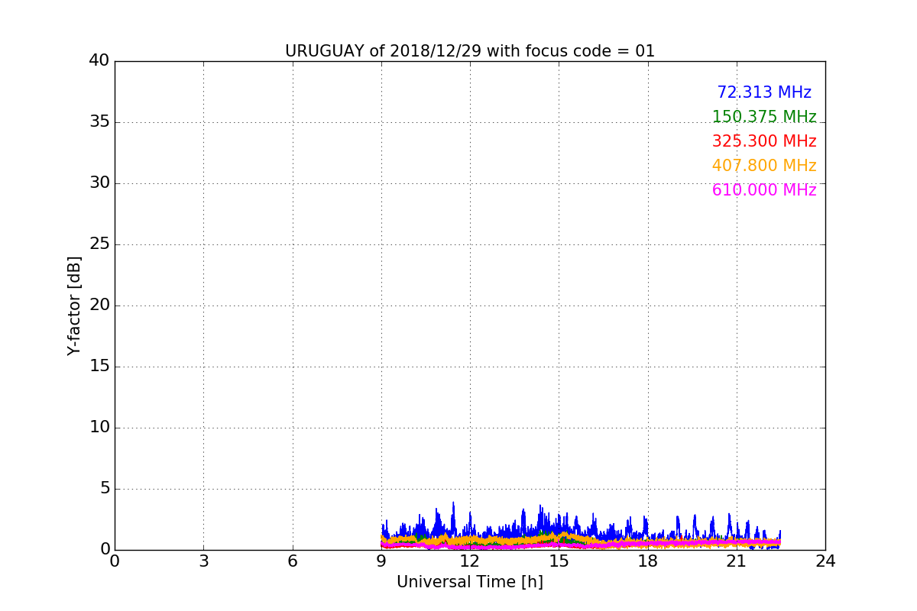Click the Y-factor [dB] axis label
The image size is (917, 611).
coord(74,305)
